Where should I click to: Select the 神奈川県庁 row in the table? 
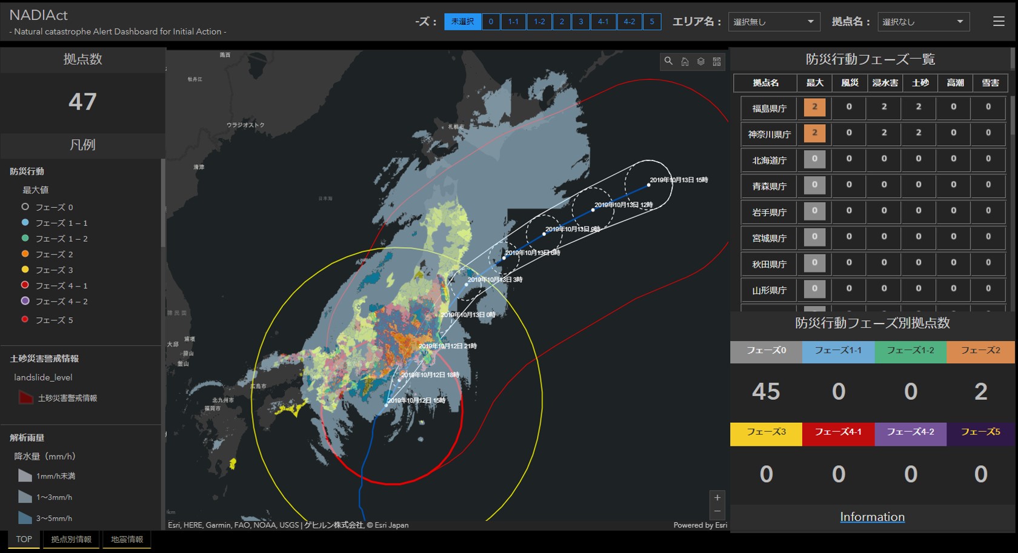pos(769,134)
